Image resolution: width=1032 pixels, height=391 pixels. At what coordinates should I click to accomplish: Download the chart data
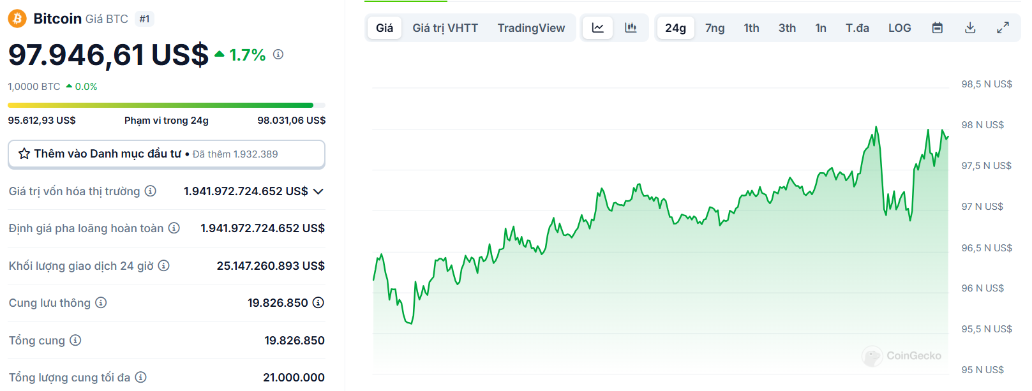click(970, 27)
